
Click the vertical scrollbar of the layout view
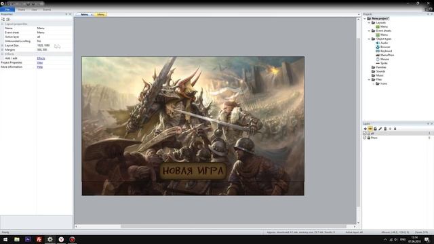[358, 122]
